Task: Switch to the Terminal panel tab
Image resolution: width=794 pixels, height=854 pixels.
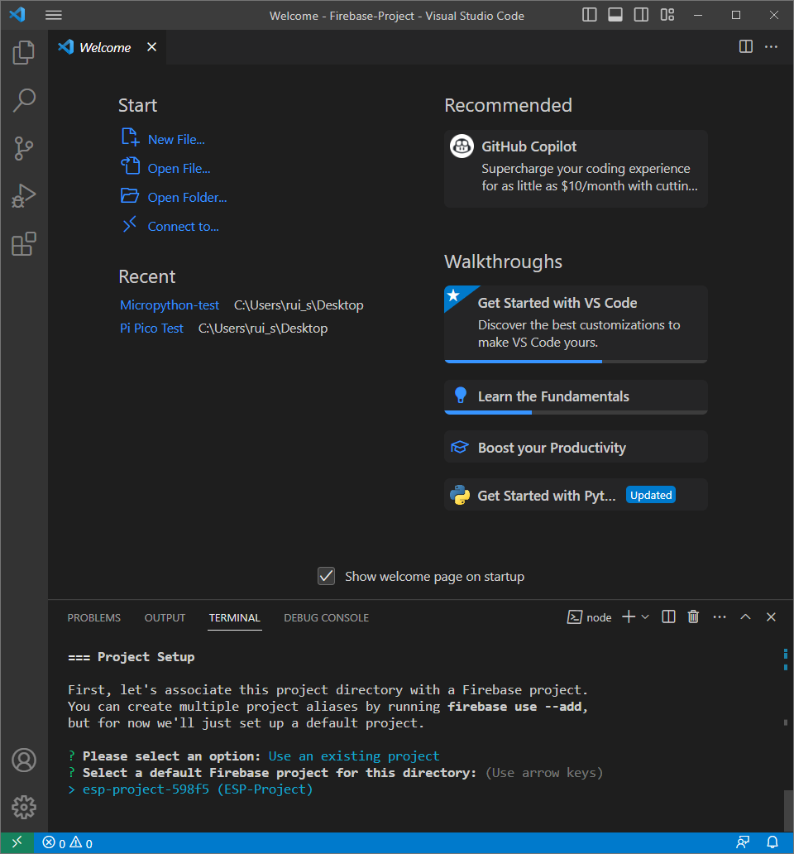Action: tap(235, 617)
